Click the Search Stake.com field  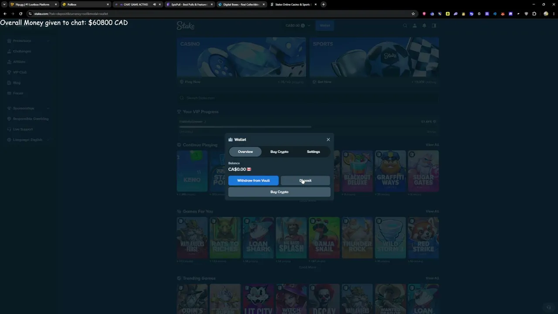(308, 98)
